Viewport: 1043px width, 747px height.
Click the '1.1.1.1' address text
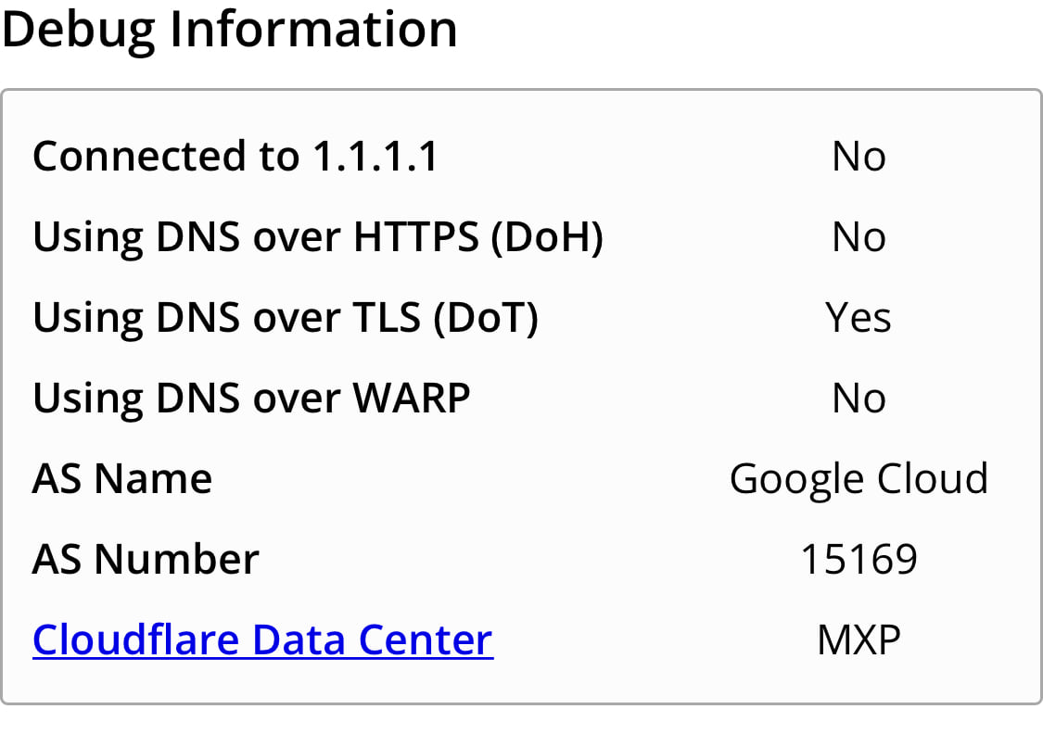(375, 157)
